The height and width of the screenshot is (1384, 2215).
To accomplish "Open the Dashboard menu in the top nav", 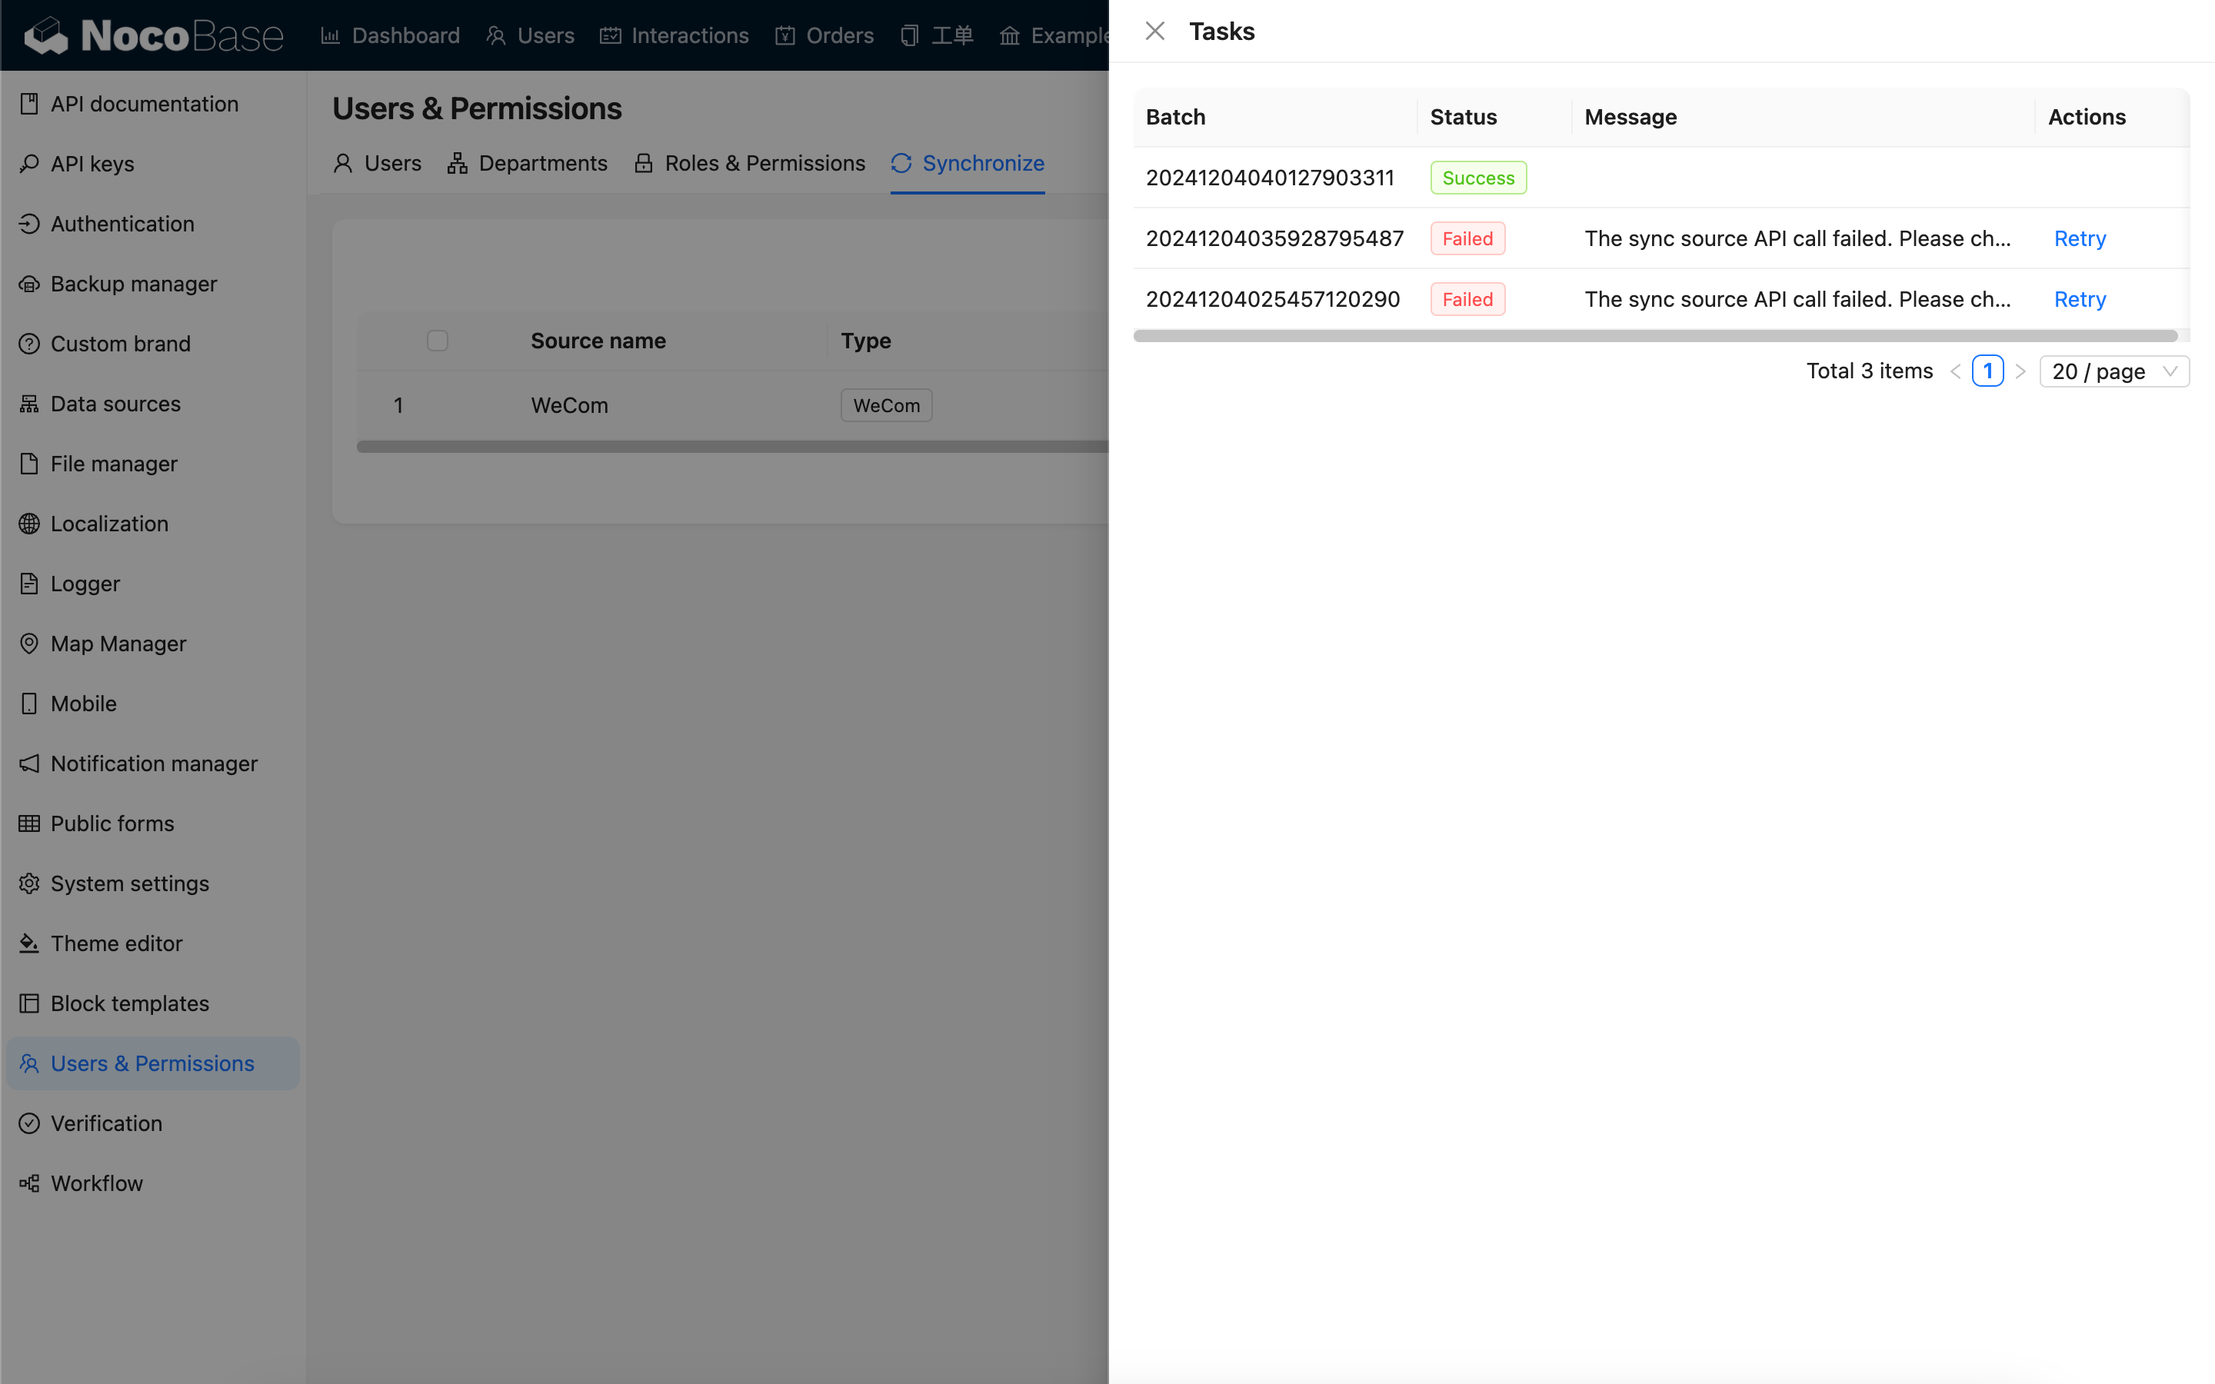I will tap(391, 35).
